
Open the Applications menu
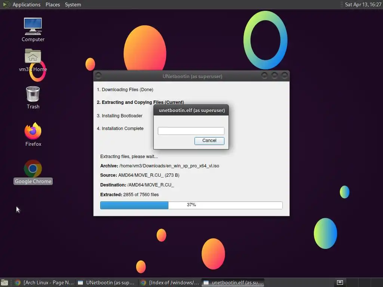[x=27, y=4]
